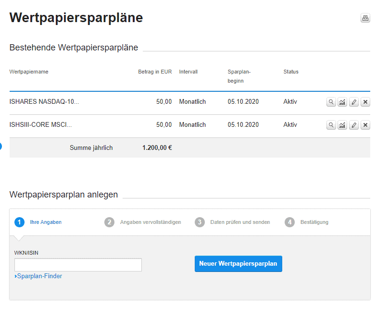Edit the ISHSIII-CORE MSCI savings plan

point(354,125)
